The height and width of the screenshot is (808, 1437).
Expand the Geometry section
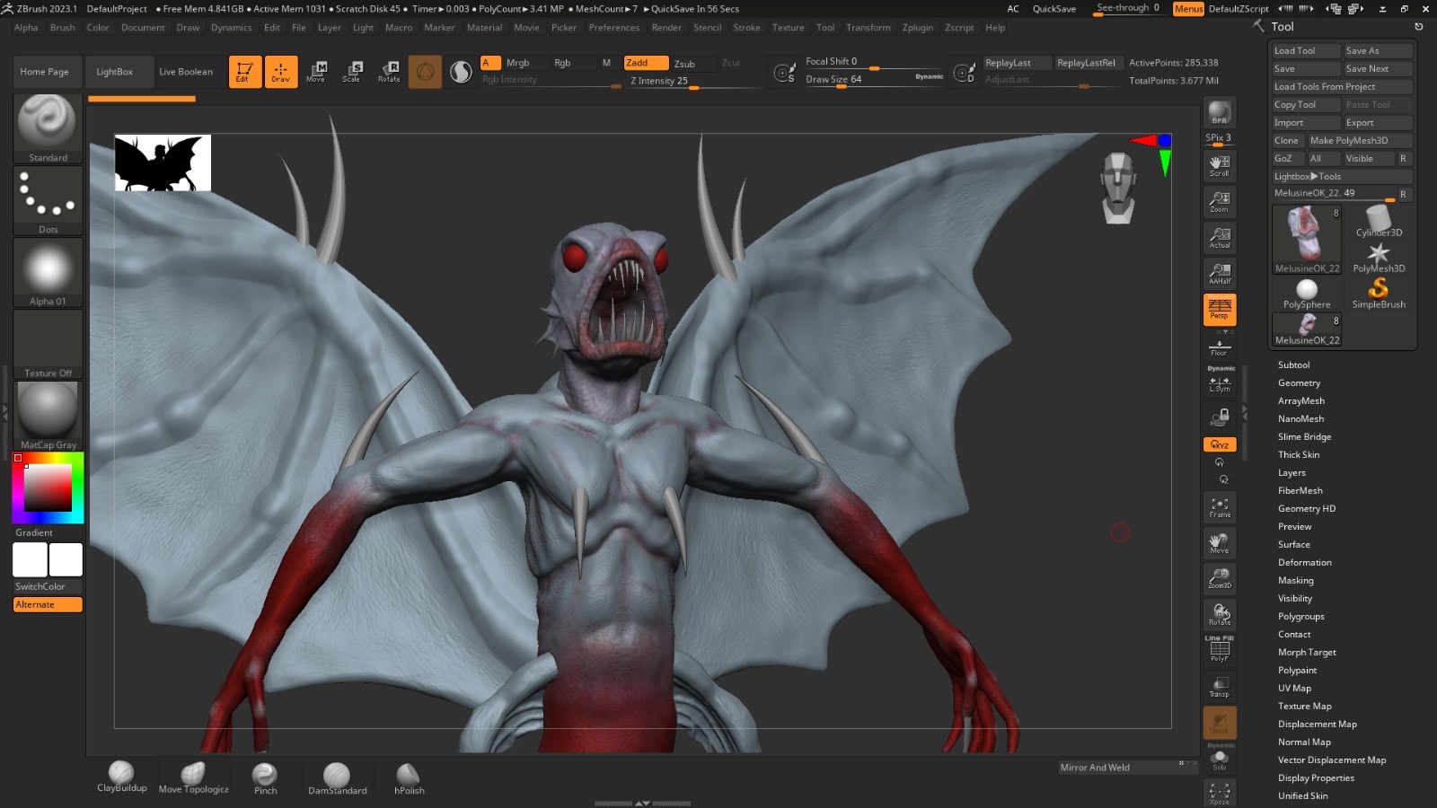point(1299,383)
